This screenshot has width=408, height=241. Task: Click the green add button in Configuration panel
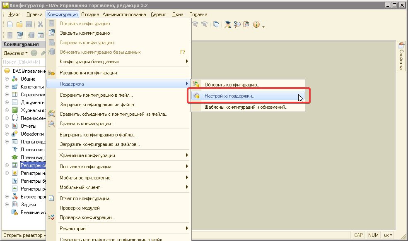click(x=34, y=53)
